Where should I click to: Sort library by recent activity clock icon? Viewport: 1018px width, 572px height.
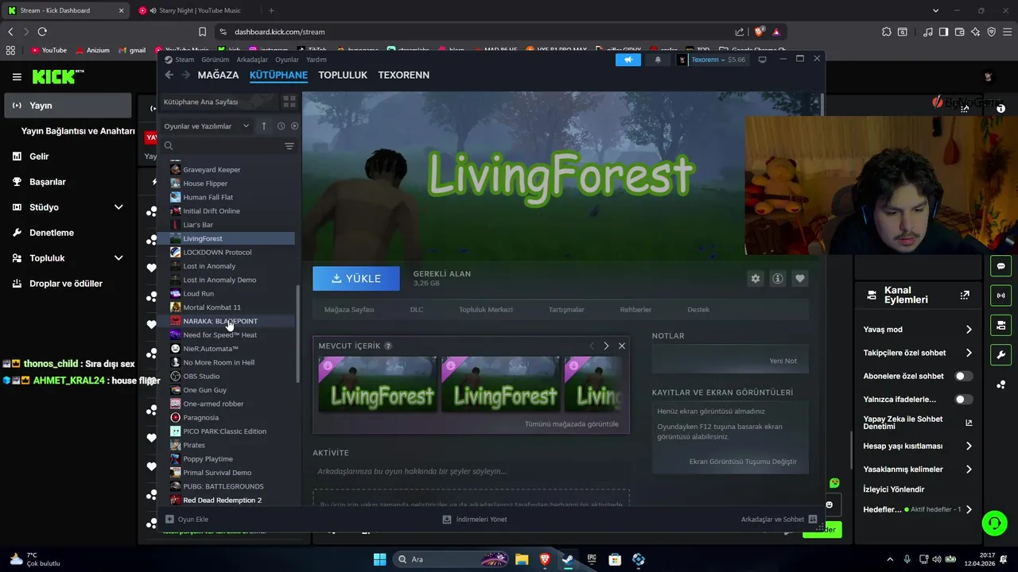point(281,126)
